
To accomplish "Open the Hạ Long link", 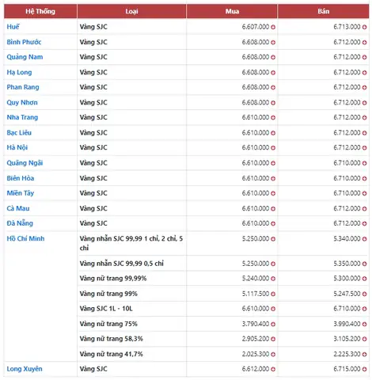I will 19,72.
